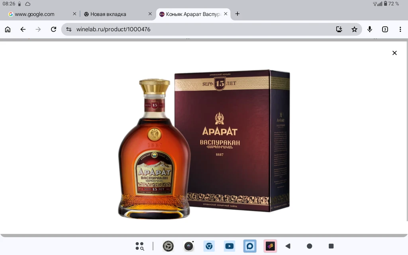Tap the cloud status icon near clock

coord(27,4)
